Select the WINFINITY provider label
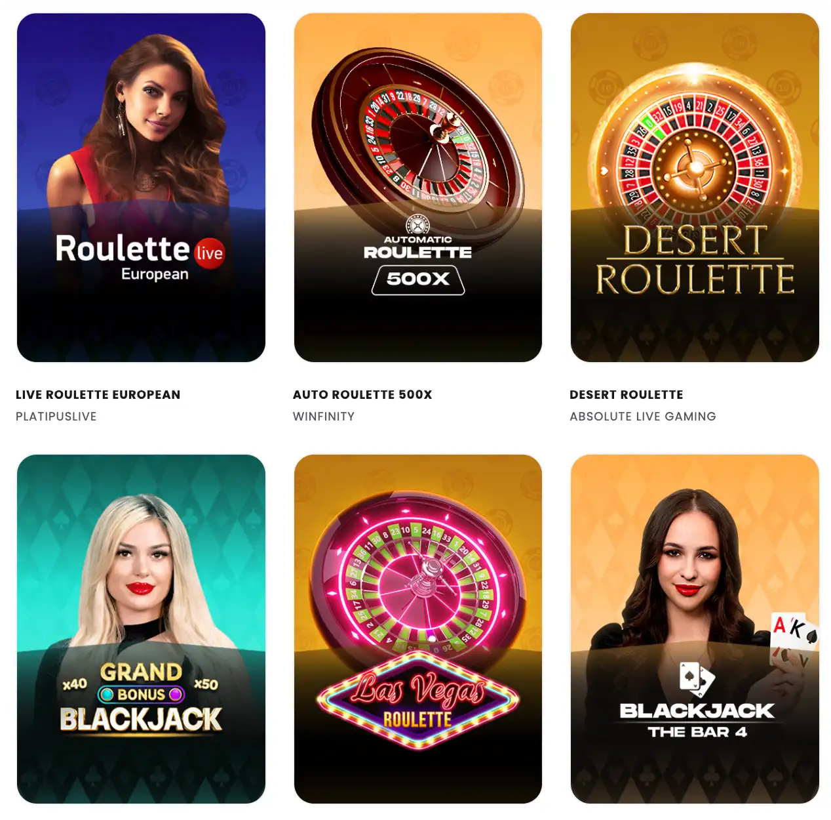The image size is (831, 820). [324, 417]
